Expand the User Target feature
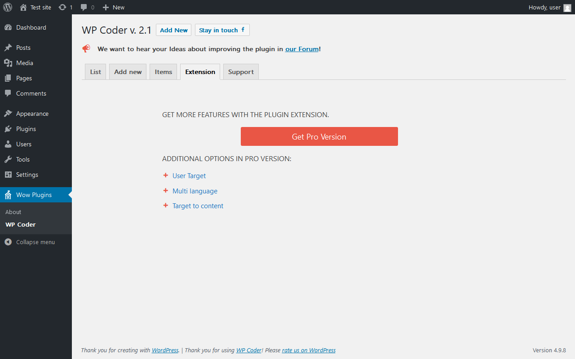 [189, 176]
